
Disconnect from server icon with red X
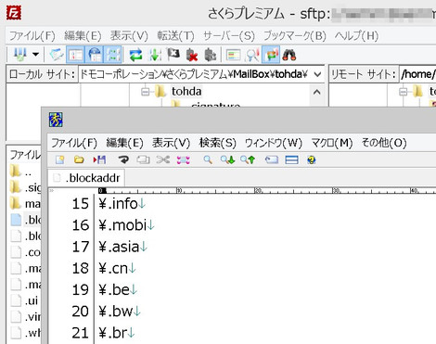pyautogui.click(x=192, y=55)
